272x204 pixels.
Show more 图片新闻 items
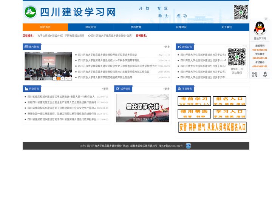tap(167, 47)
